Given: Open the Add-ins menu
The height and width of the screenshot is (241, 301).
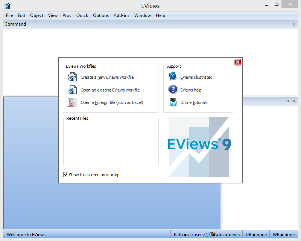Looking at the screenshot, I should [121, 15].
